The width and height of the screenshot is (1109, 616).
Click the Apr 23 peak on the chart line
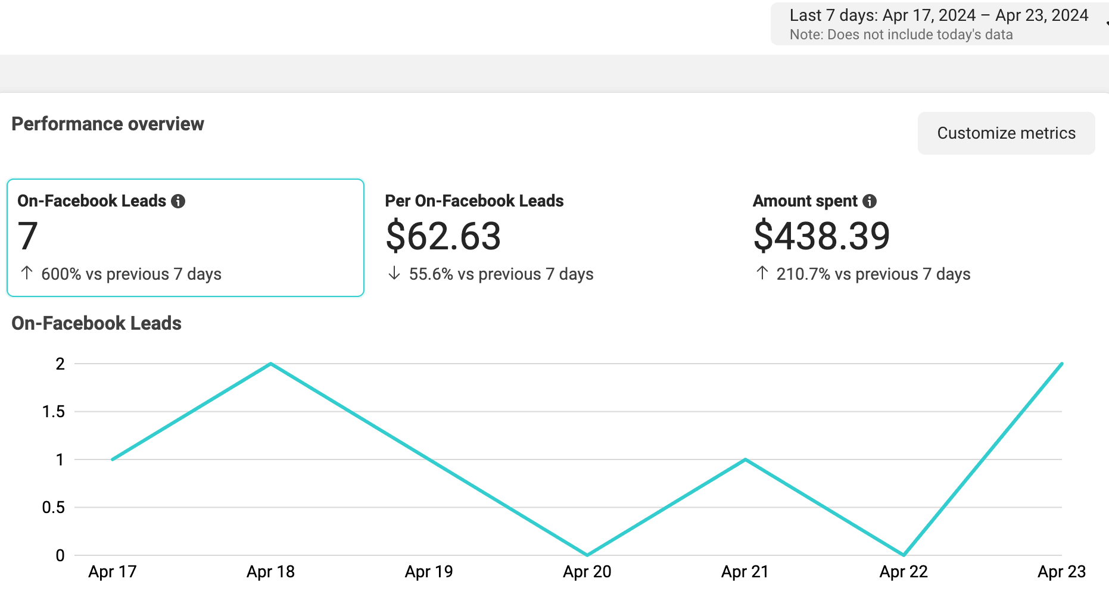(x=1061, y=364)
